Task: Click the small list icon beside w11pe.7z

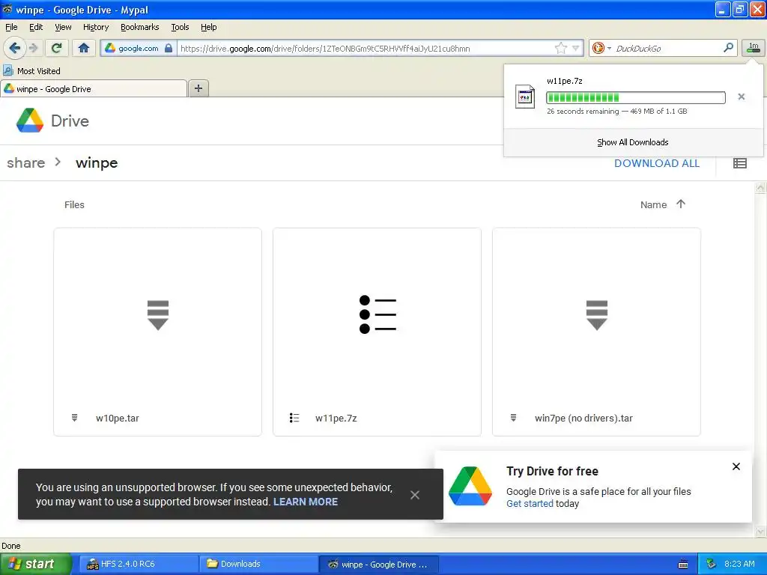Action: [x=294, y=418]
